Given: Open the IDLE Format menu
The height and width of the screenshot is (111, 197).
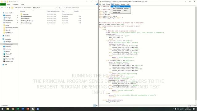Looking at the screenshot, I should [x=108, y=4].
